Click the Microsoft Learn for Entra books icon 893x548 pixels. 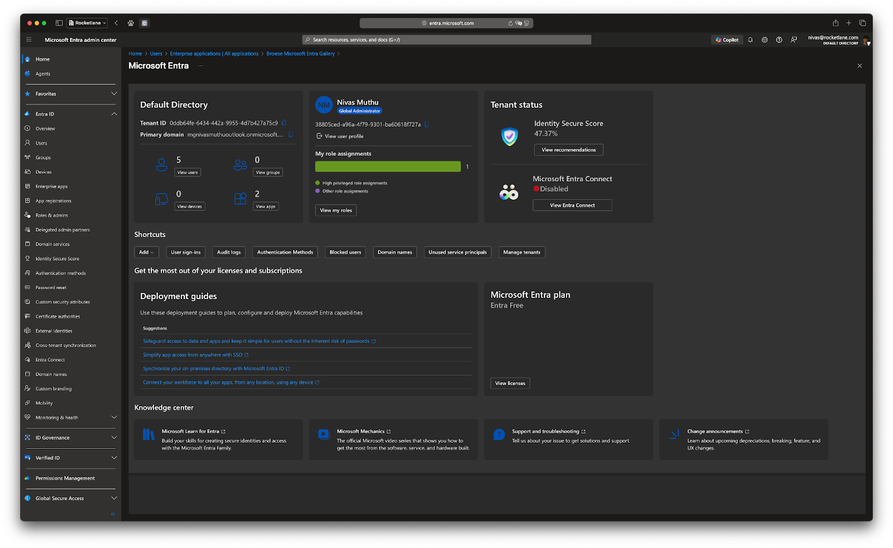148,435
